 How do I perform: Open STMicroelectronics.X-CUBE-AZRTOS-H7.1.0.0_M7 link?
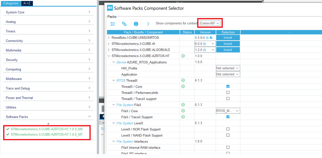tap(47, 134)
